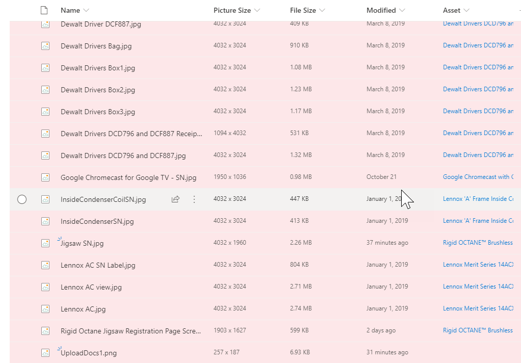Click image icon for Lennox AC.jpg
This screenshot has height=363, width=521.
(45, 309)
